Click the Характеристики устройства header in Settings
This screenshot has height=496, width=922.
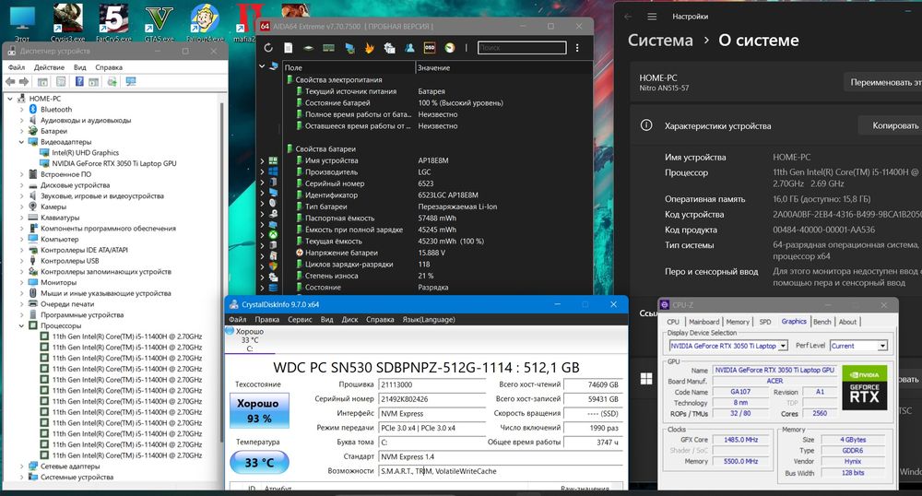click(x=717, y=125)
